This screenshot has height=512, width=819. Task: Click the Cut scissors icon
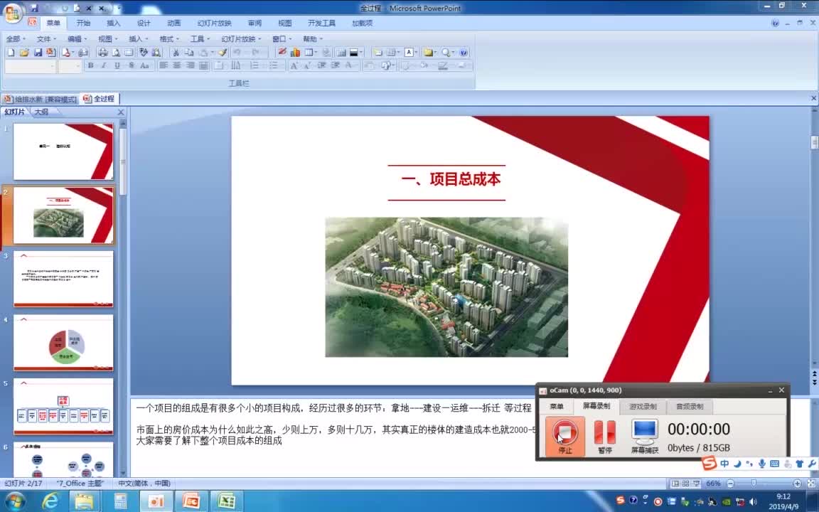tap(176, 52)
